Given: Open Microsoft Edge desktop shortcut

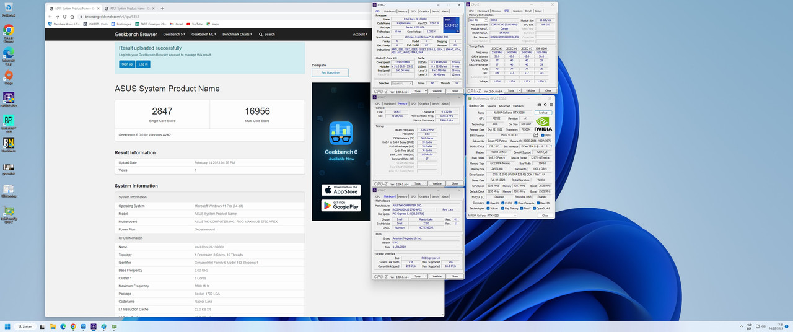Looking at the screenshot, I should pos(9,55).
